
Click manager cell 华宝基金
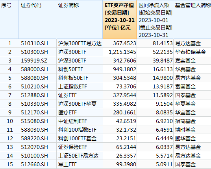point(185,112)
